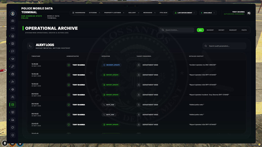The height and width of the screenshot is (147, 262).
Task: Click the context mentioning RPT-721018
Action: [209, 95]
